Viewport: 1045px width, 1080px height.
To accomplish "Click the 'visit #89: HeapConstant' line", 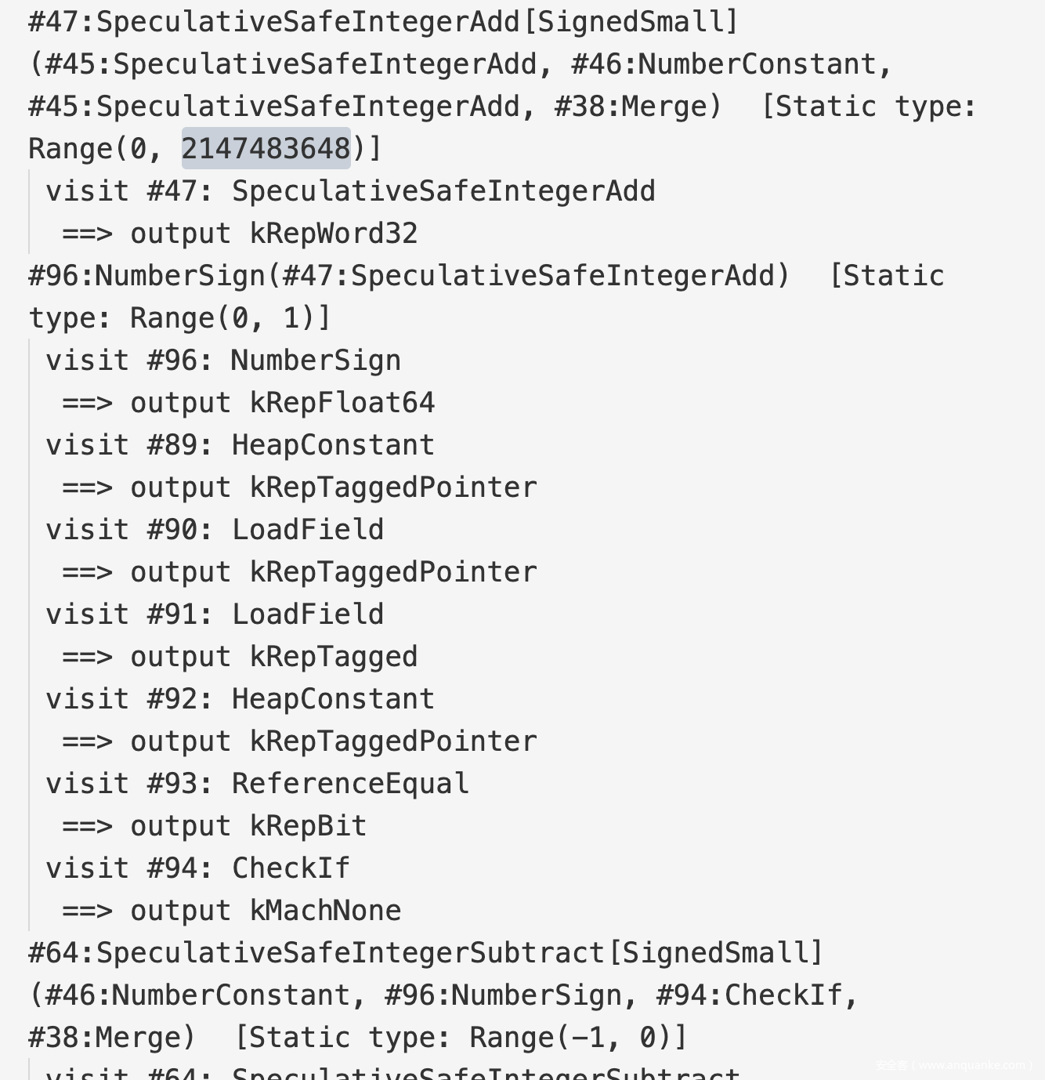I will (x=240, y=445).
